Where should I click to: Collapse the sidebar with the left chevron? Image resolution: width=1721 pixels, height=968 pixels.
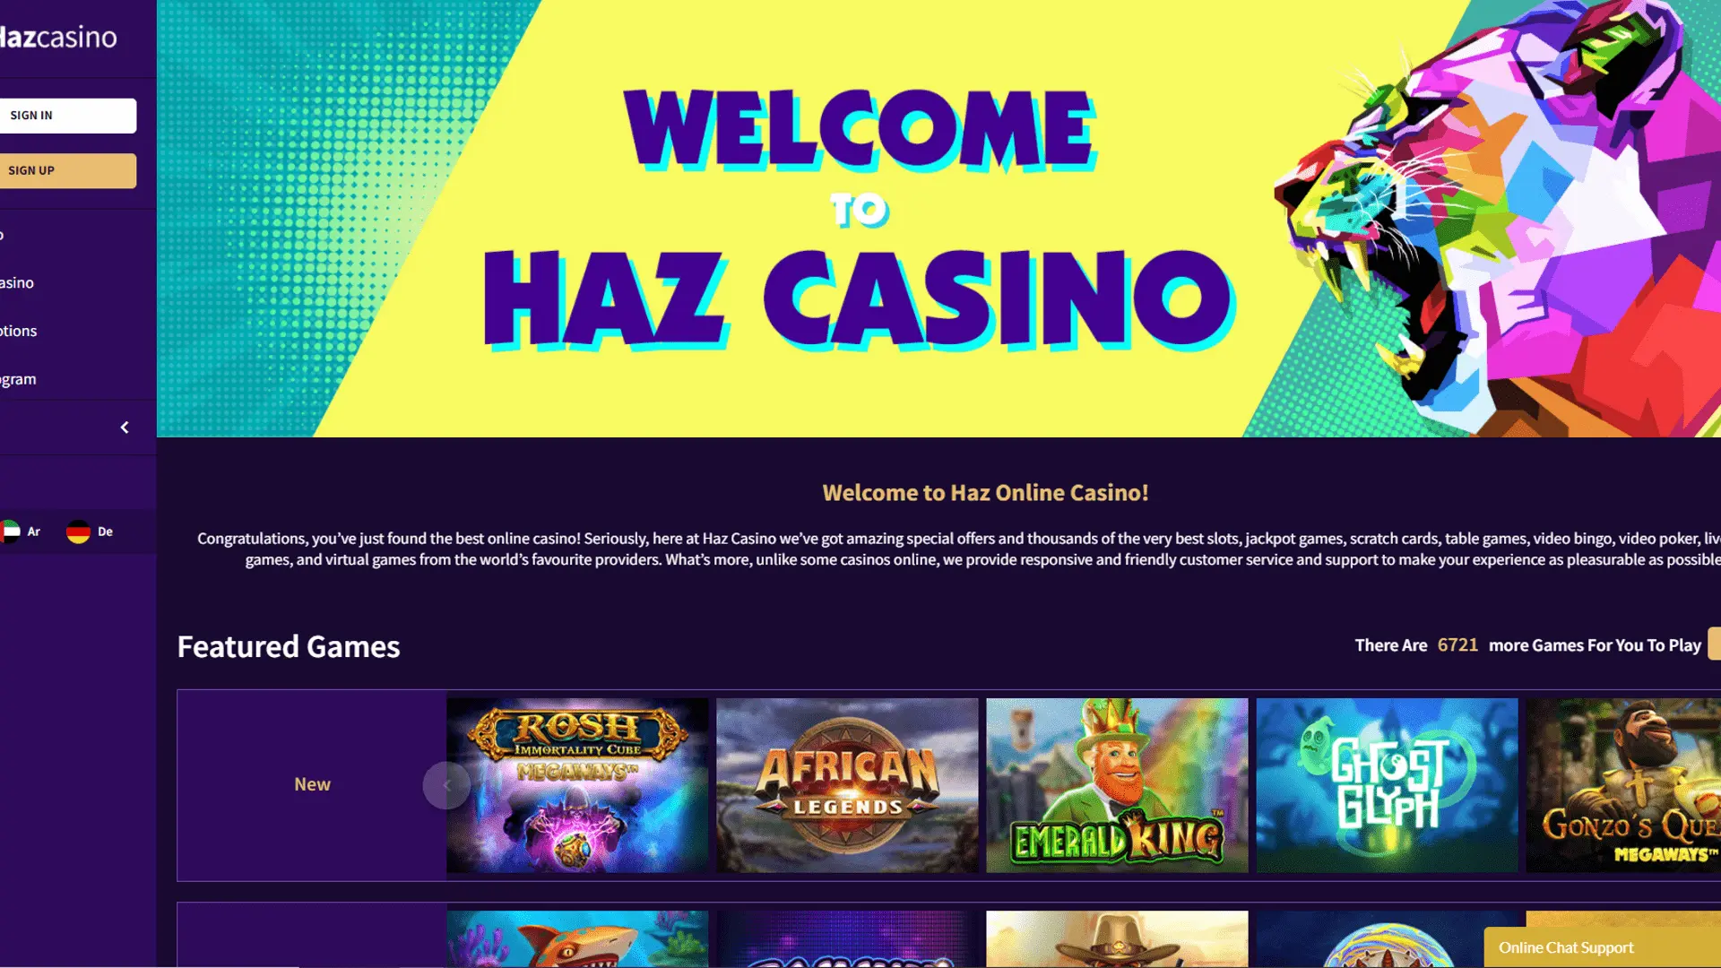click(x=125, y=428)
